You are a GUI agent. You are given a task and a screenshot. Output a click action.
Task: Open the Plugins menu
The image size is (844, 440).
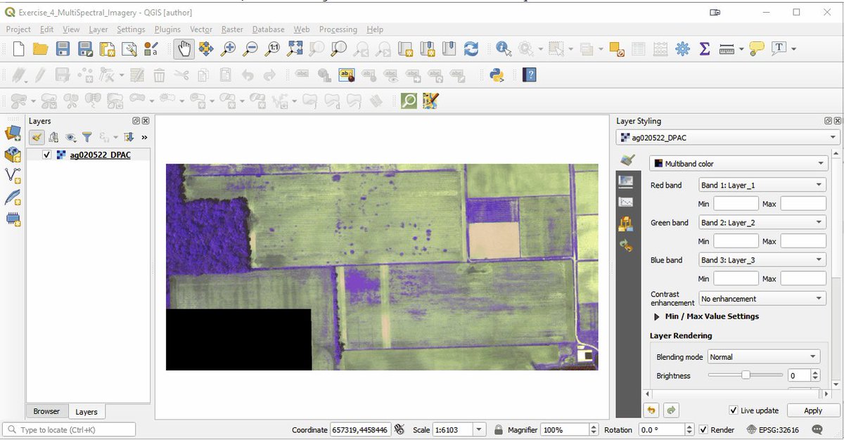tap(167, 30)
